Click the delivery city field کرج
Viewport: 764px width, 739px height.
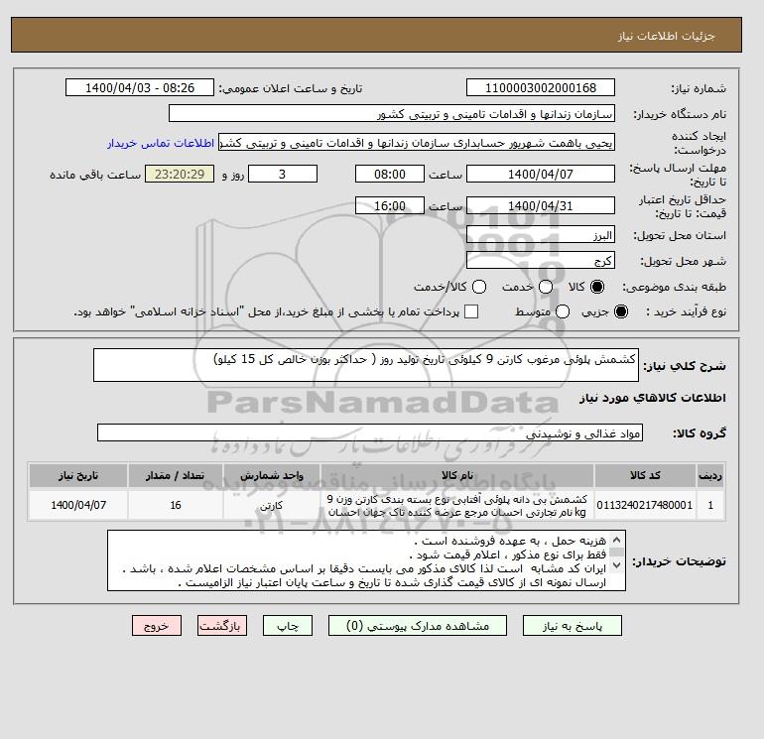[541, 260]
